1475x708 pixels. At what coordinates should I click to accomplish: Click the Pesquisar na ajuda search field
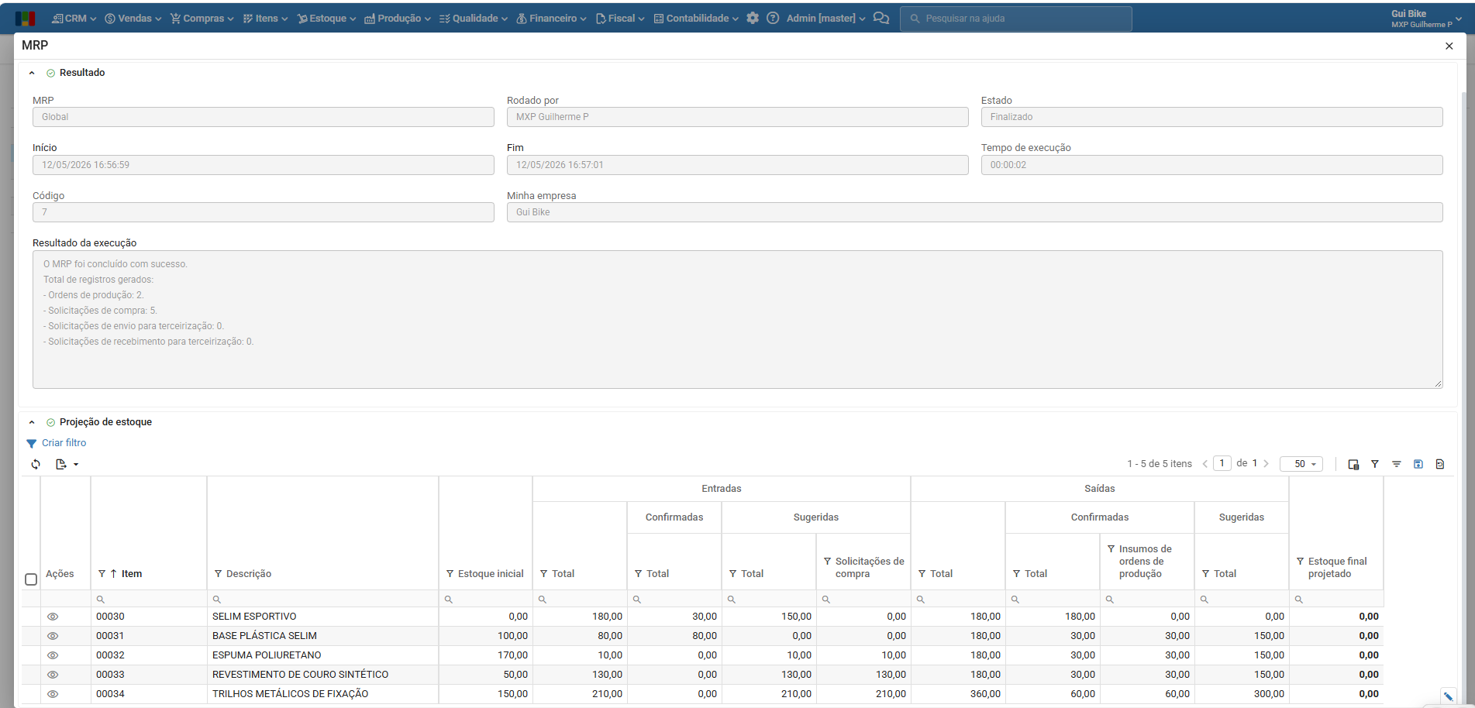1015,19
